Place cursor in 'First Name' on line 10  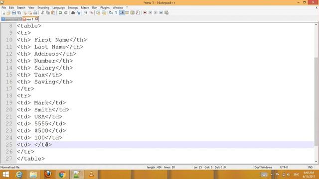coord(52,40)
